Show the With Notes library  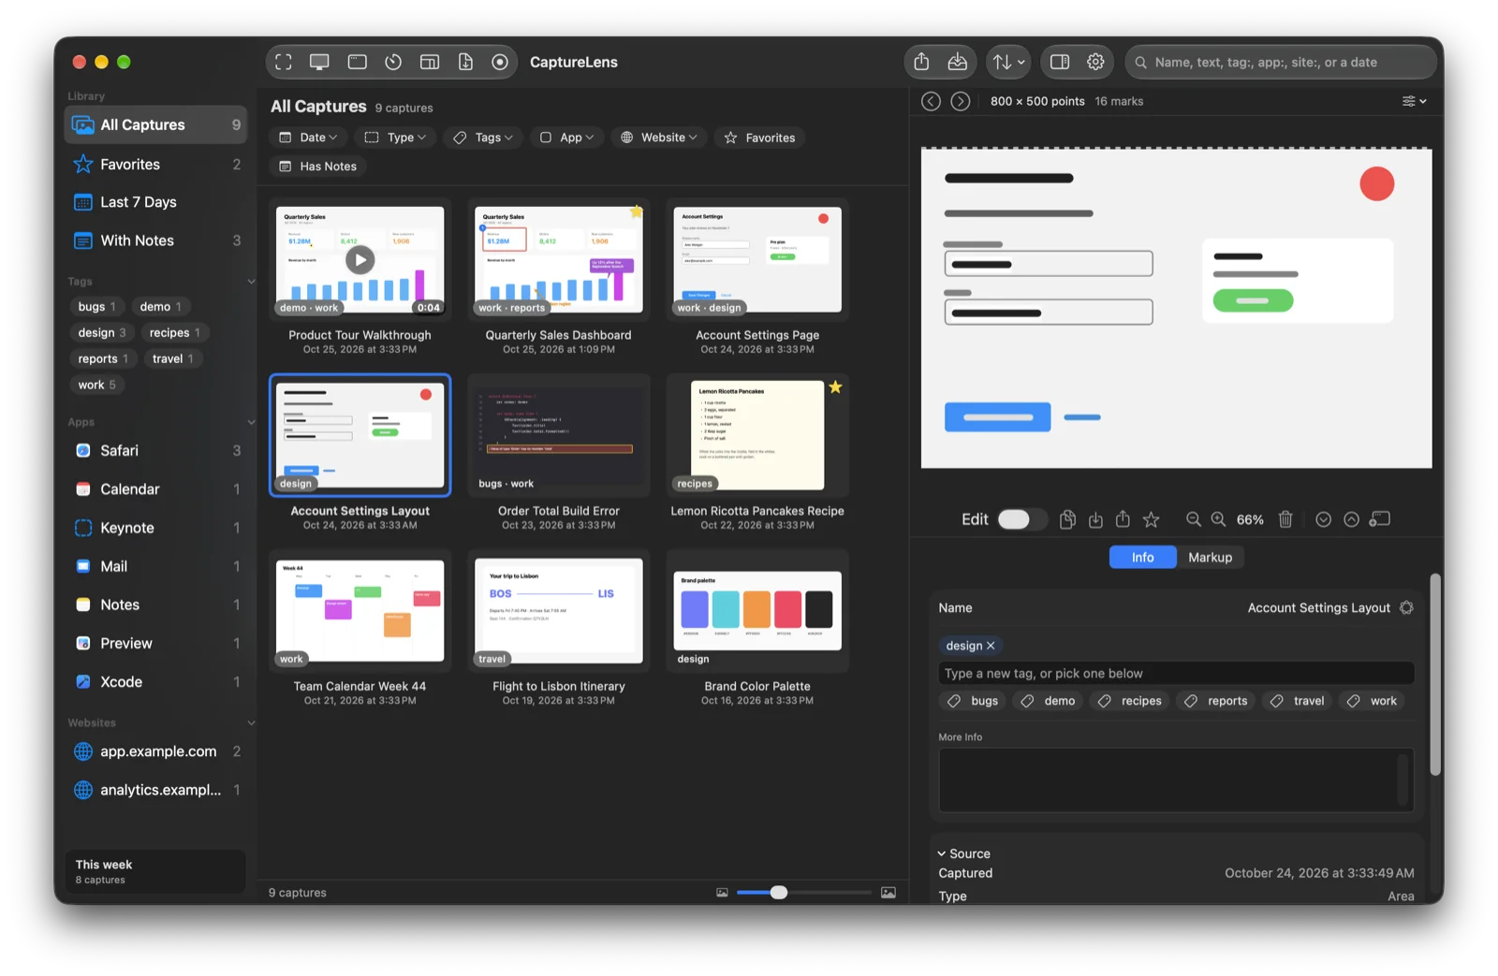click(x=155, y=240)
